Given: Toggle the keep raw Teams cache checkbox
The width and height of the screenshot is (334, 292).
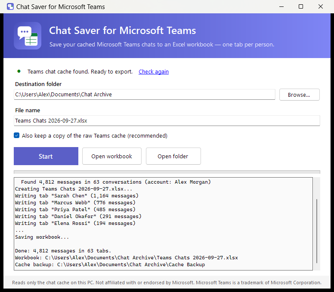Looking at the screenshot, I should pyautogui.click(x=17, y=135).
